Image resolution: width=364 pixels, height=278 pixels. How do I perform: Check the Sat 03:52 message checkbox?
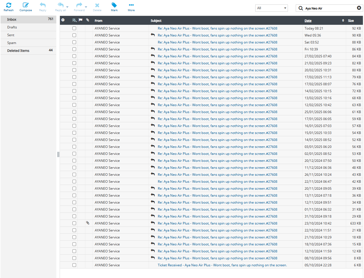74,42
